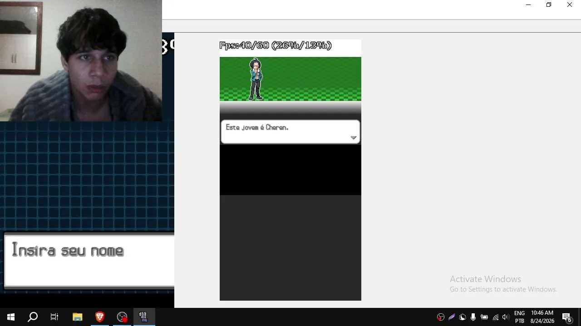Tap the emulator's lower touch screen
The width and height of the screenshot is (581, 326).
(x=290, y=248)
